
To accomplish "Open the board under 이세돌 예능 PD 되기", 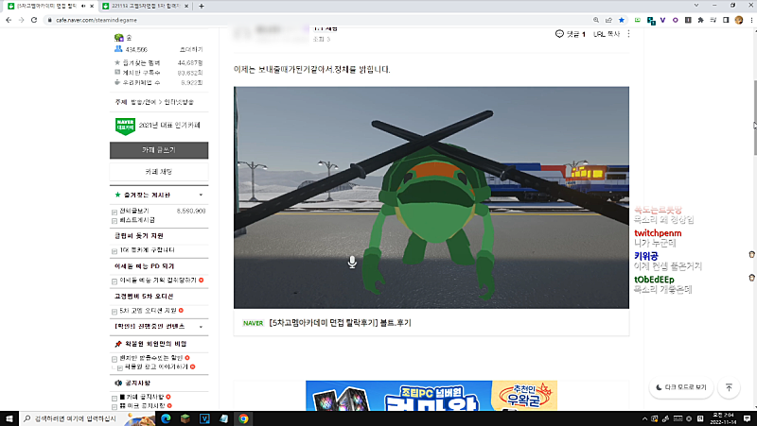I will 158,280.
